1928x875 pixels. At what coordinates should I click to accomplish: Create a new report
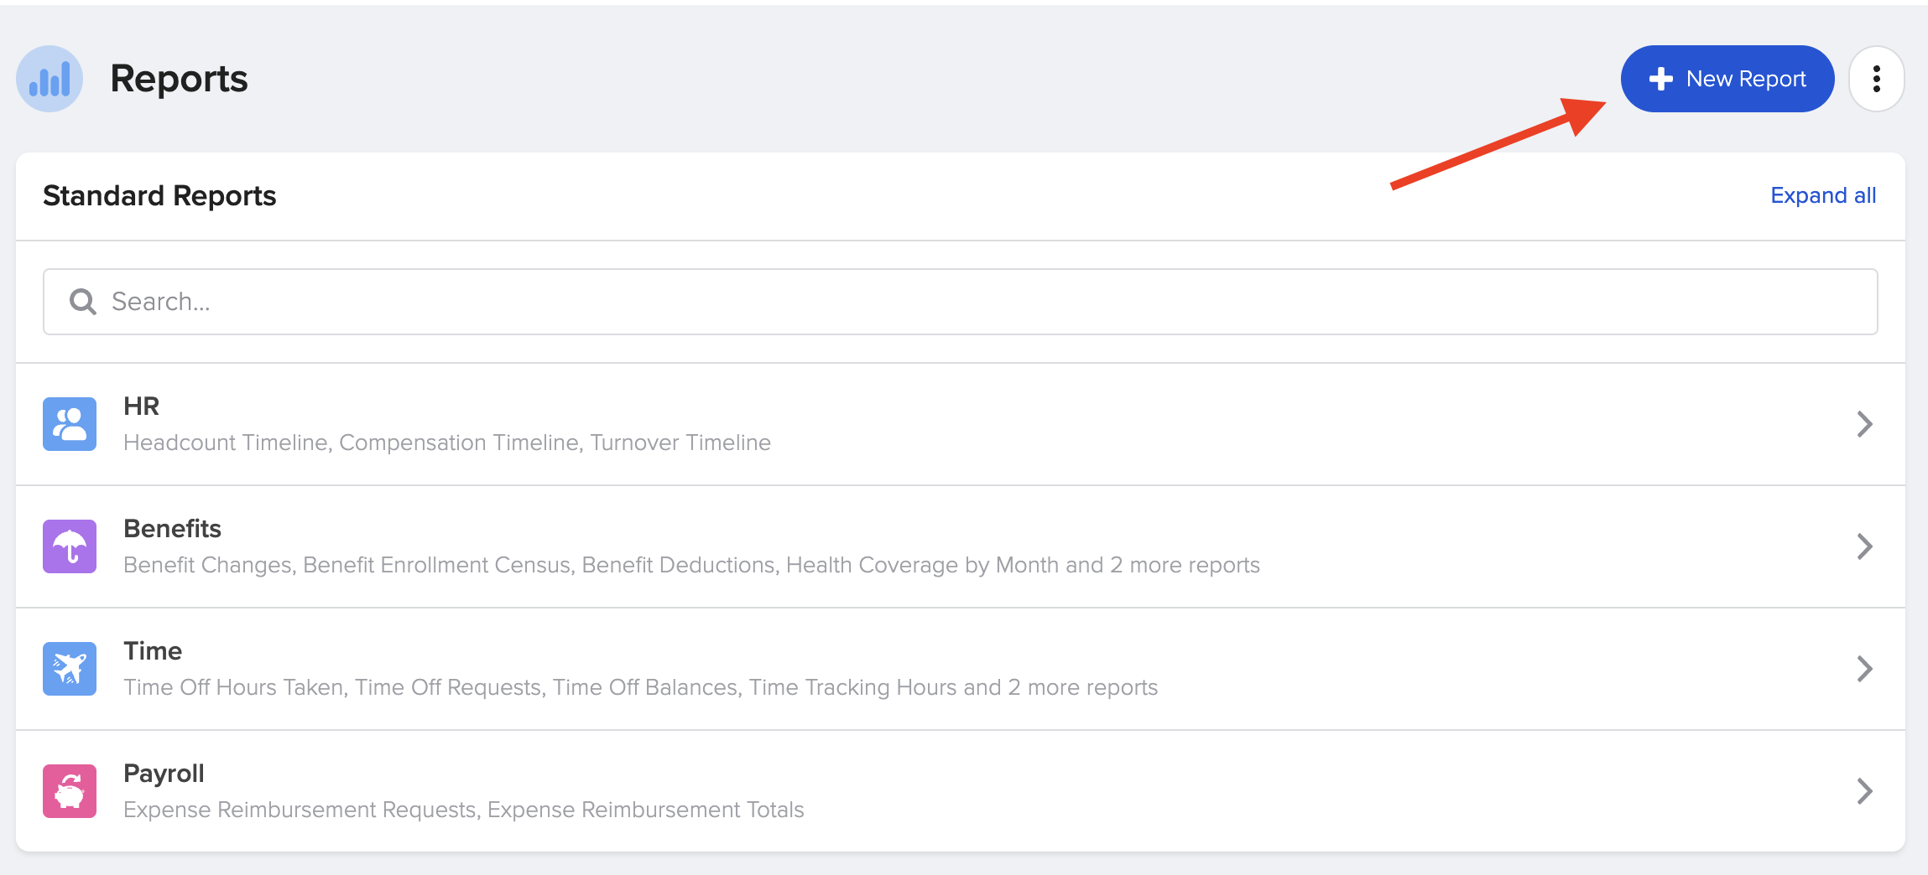click(x=1727, y=79)
